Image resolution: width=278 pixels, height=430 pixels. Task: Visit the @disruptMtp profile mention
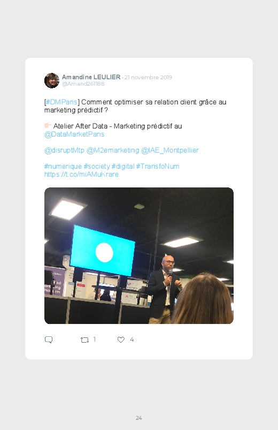point(64,150)
